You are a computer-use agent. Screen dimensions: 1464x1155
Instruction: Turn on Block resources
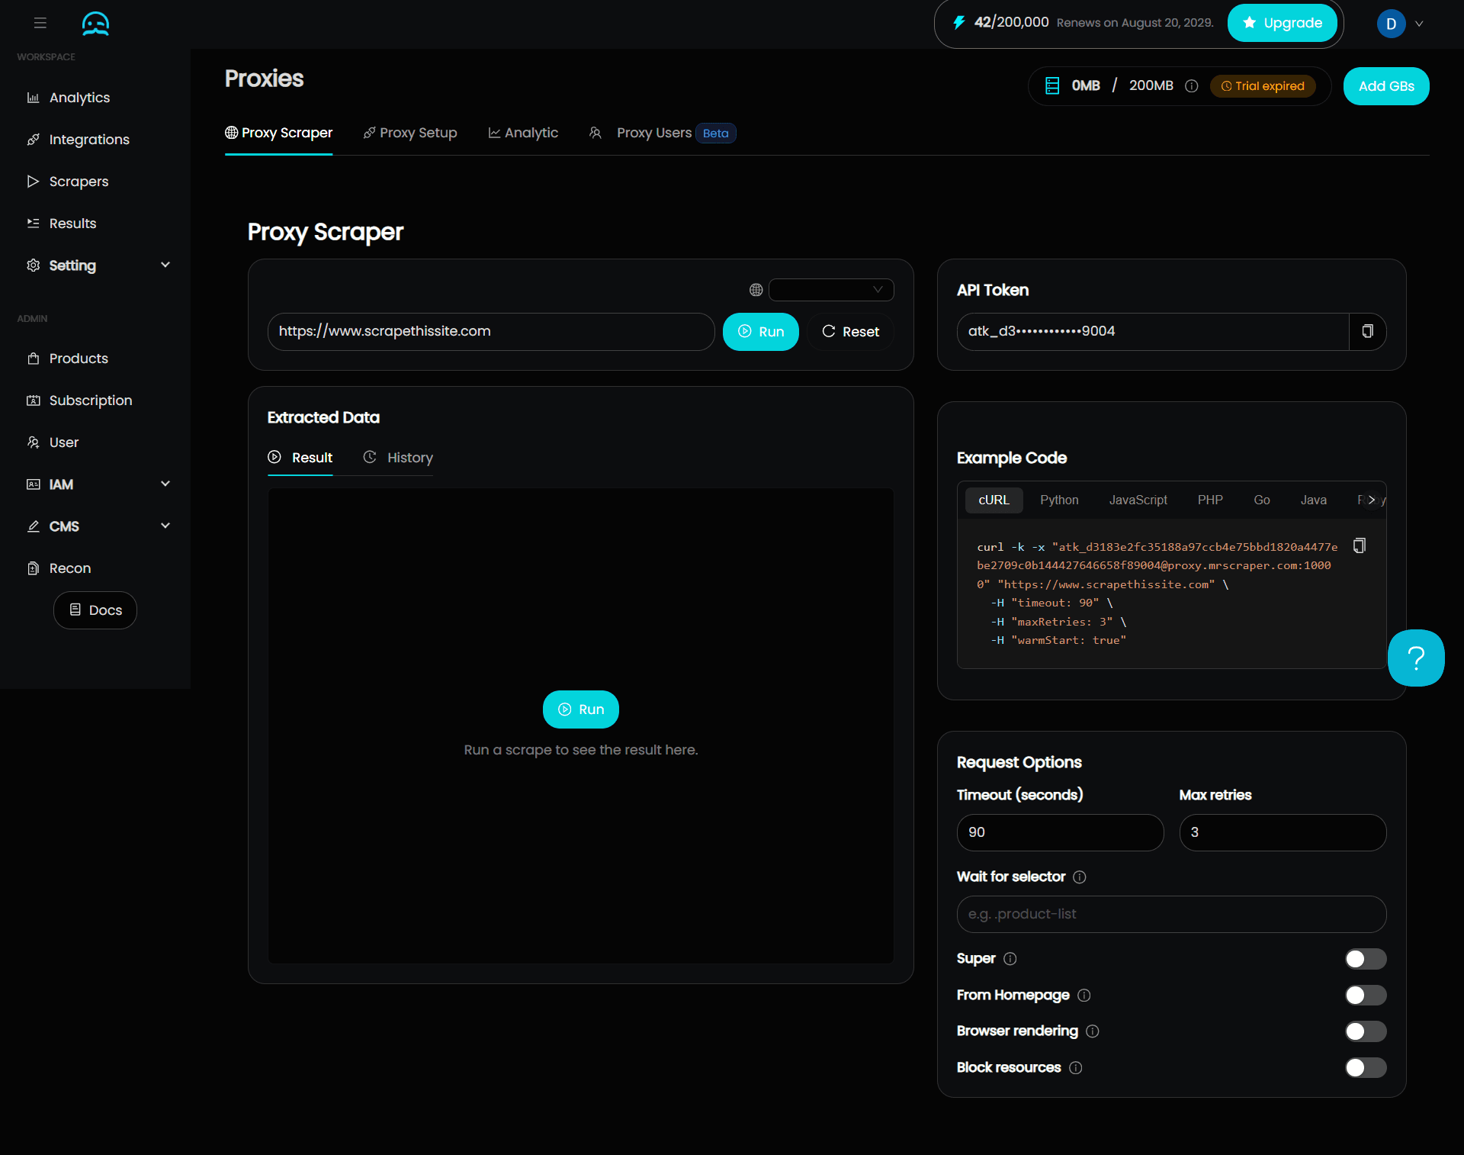click(1366, 1068)
